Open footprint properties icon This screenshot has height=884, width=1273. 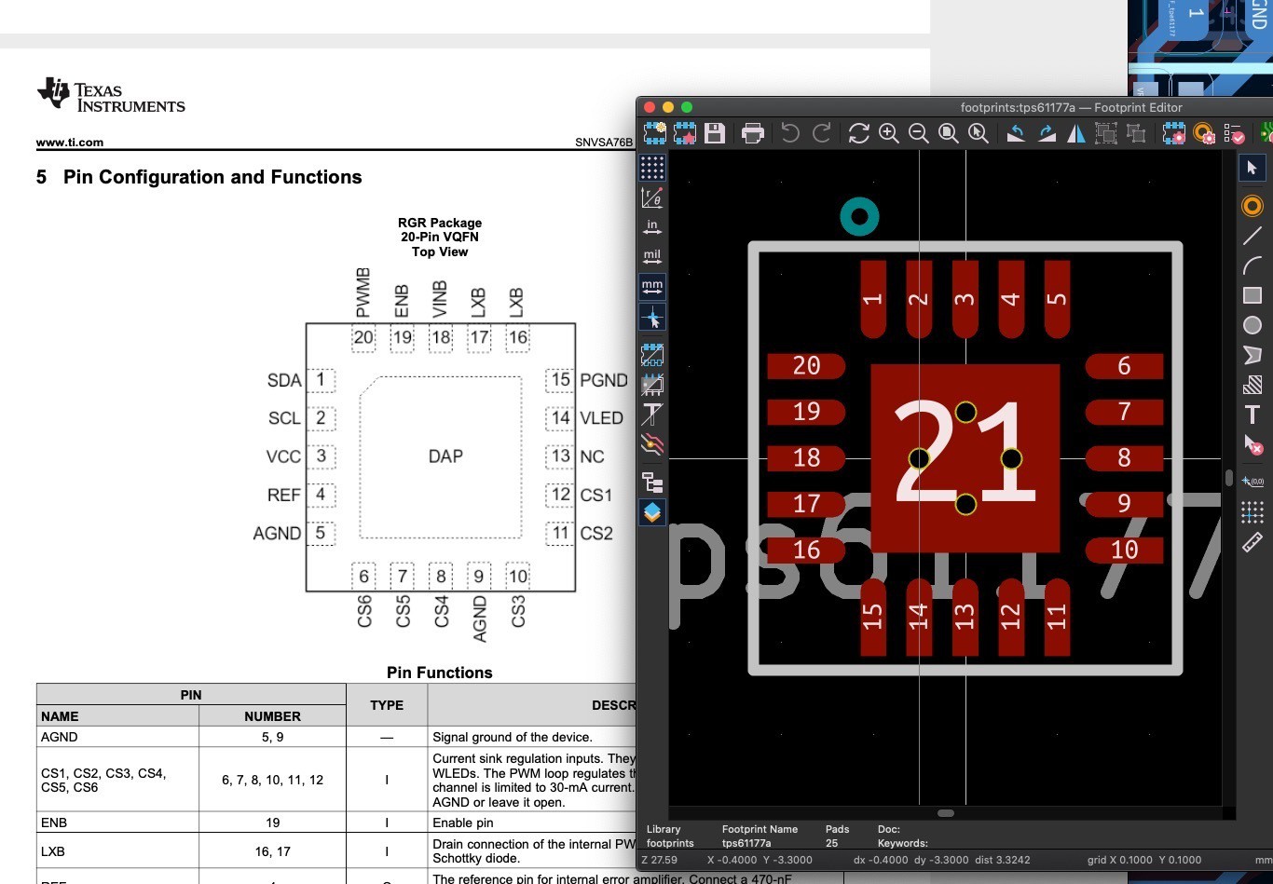click(1173, 133)
